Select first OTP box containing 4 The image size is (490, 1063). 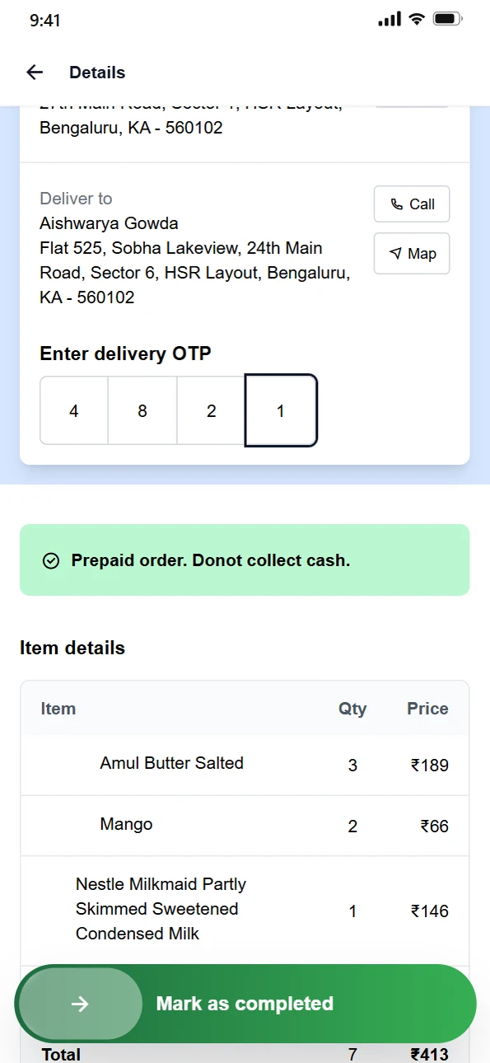tap(74, 411)
